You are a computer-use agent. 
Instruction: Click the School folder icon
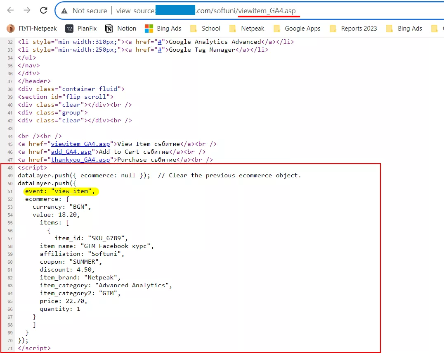(x=194, y=29)
